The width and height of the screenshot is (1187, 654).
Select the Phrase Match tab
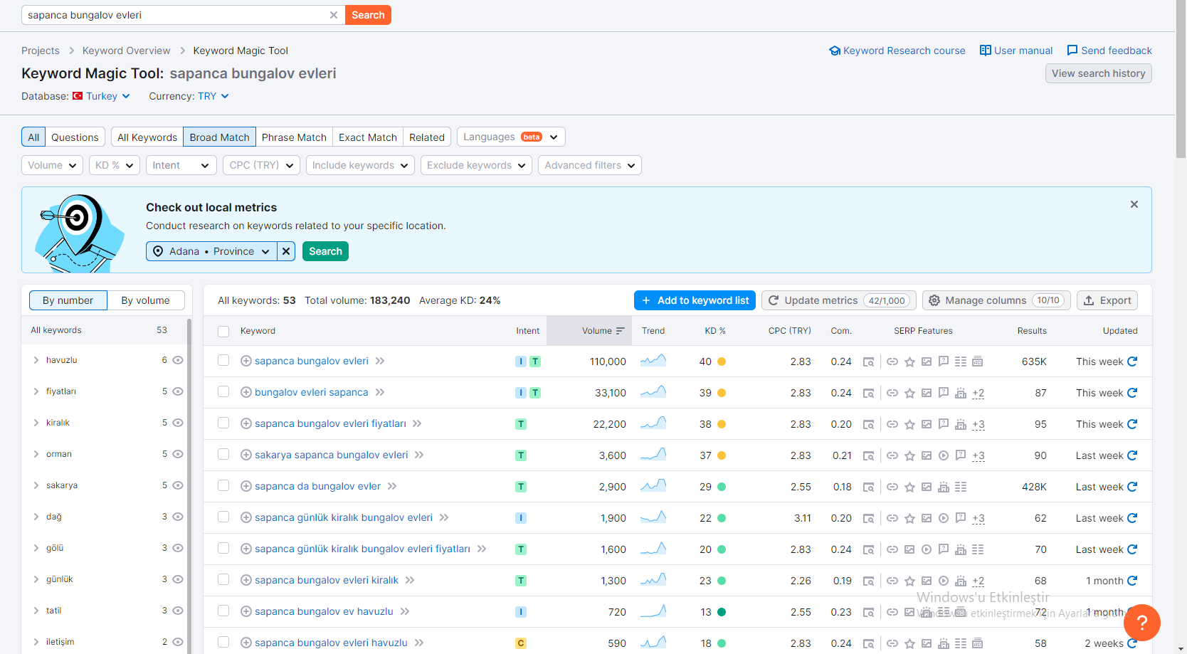point(294,137)
